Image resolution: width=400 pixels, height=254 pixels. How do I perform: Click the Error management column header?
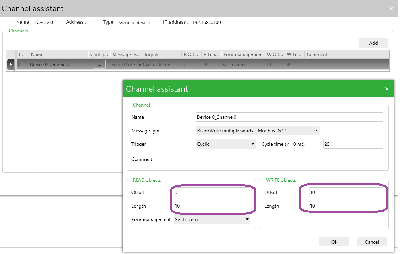[x=243, y=55]
